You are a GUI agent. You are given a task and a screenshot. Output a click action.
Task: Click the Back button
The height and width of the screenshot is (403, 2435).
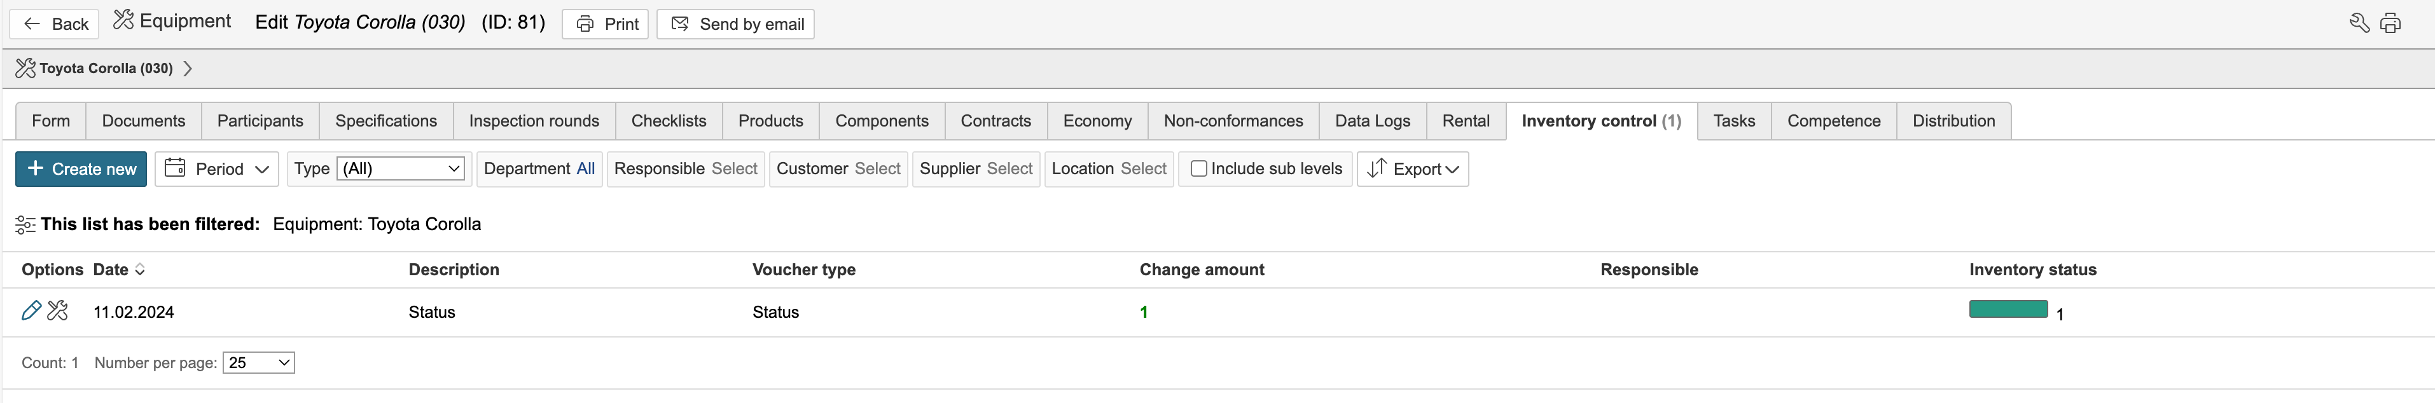(x=55, y=24)
